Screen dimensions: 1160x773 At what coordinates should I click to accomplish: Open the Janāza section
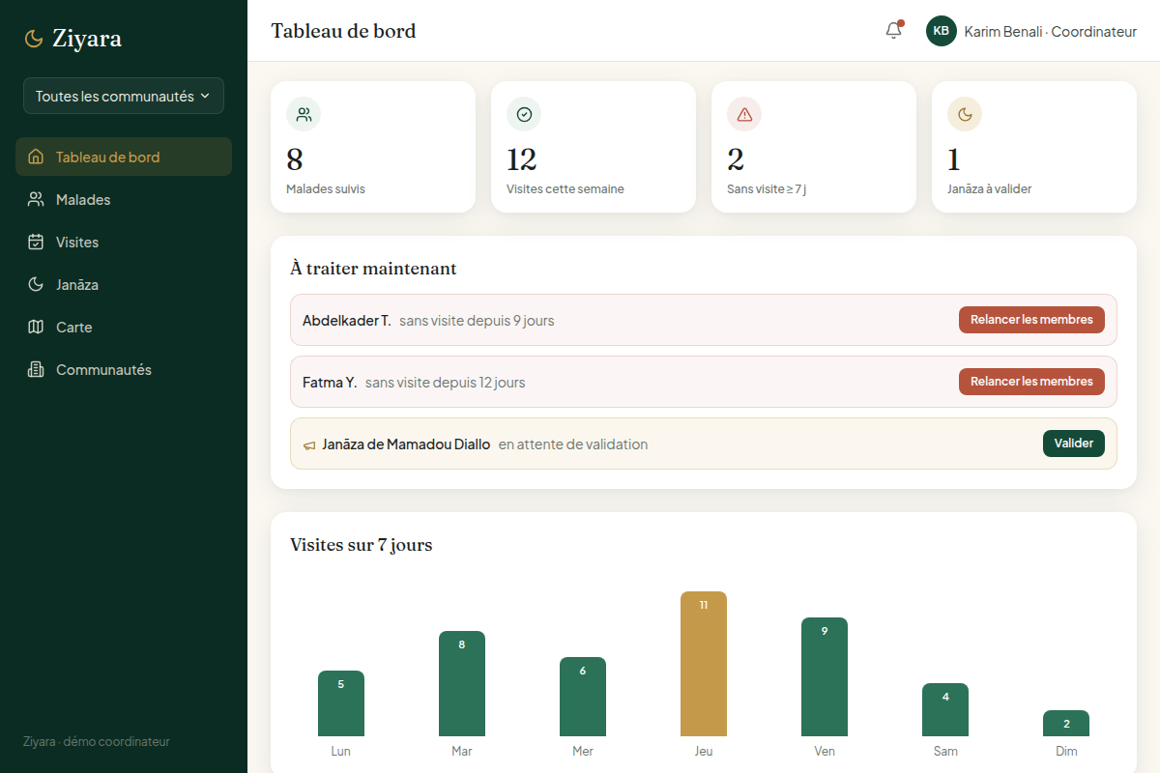click(x=124, y=284)
